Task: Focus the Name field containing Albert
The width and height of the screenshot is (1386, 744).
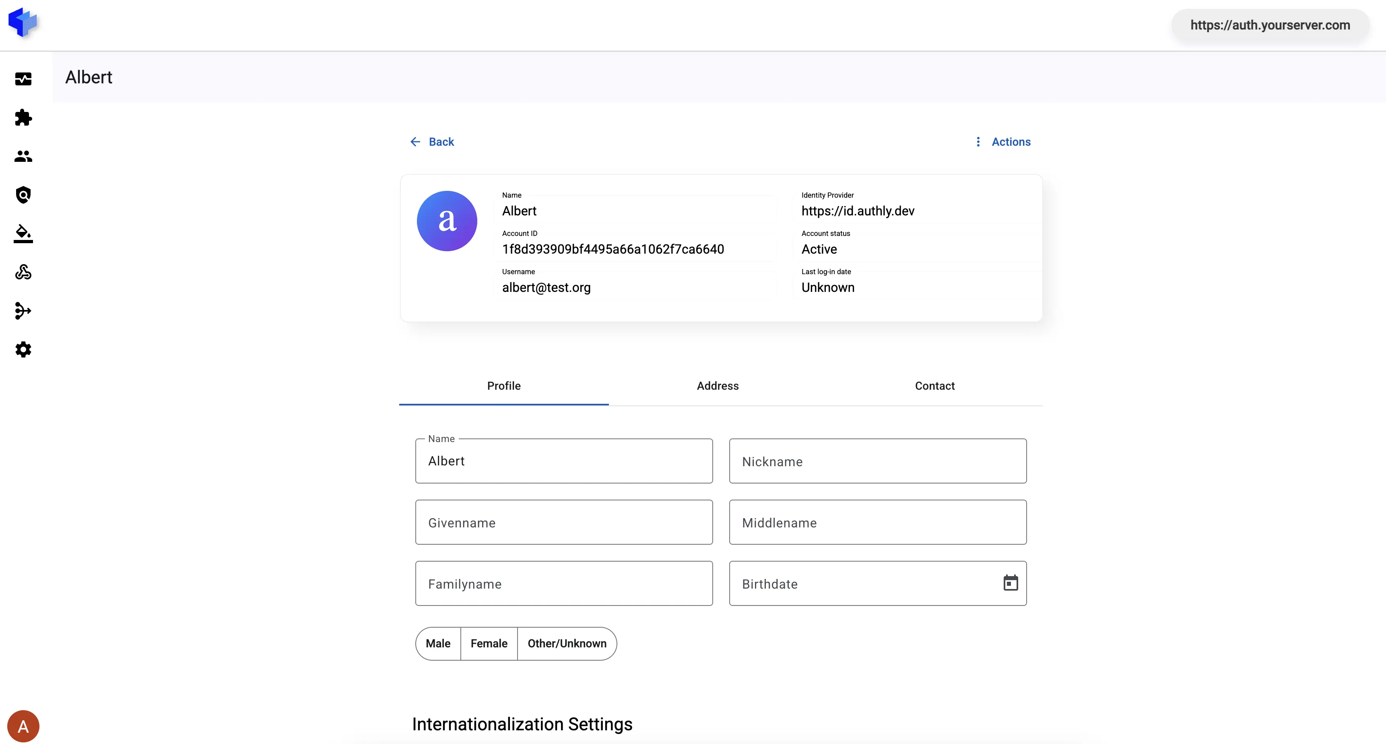Action: click(564, 461)
